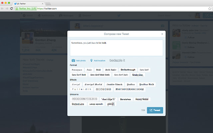Screen dimensions: 213x133
Task: Click the green lock Twitter, Inc. badge
Action: coord(26,9)
